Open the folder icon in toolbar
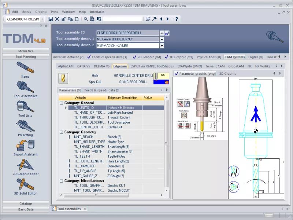Viewport: 293px width, 220px height. (148, 19)
